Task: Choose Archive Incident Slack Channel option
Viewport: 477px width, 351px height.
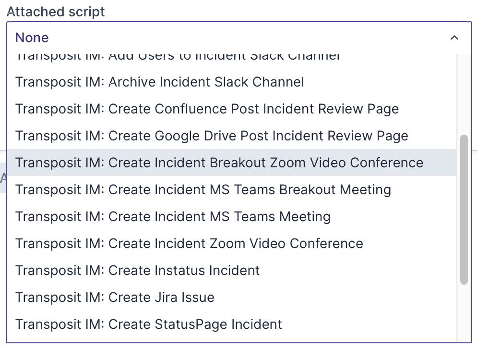Action: tap(159, 82)
